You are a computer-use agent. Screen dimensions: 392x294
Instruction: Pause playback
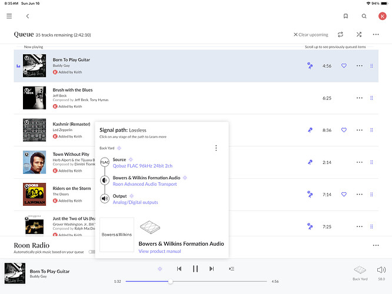[195, 269]
